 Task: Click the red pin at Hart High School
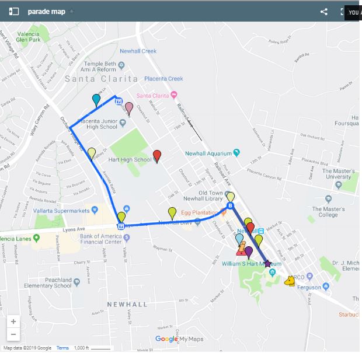click(157, 156)
